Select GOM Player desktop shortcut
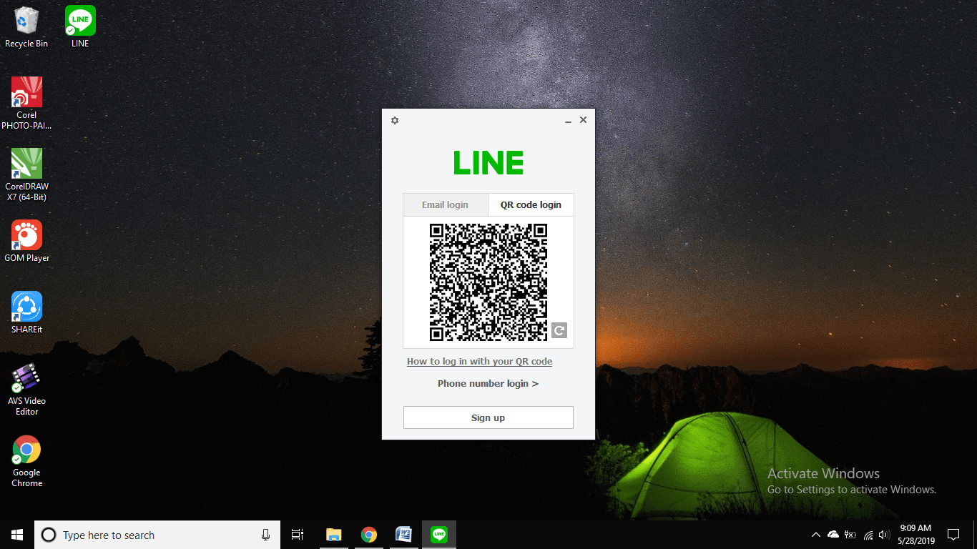This screenshot has width=977, height=549. tap(26, 242)
